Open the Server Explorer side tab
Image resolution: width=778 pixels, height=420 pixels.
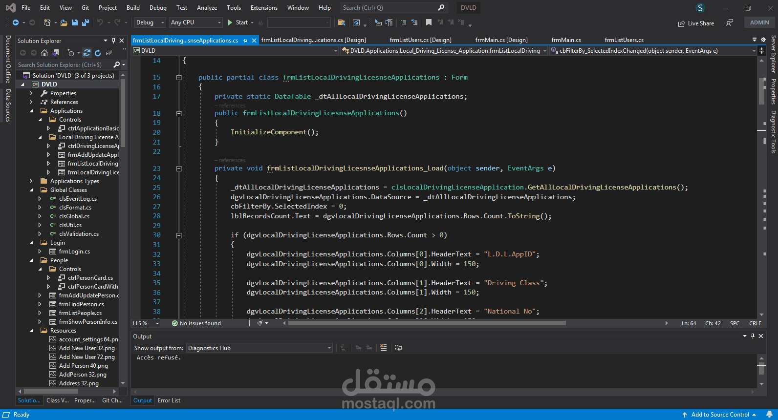point(773,54)
